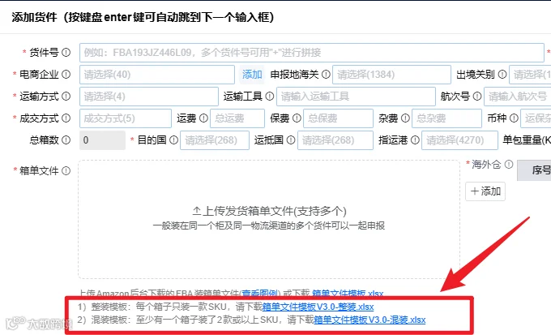This screenshot has width=551, height=335.
Task: Click the + 添加 button under 海外仓
Action: click(485, 191)
